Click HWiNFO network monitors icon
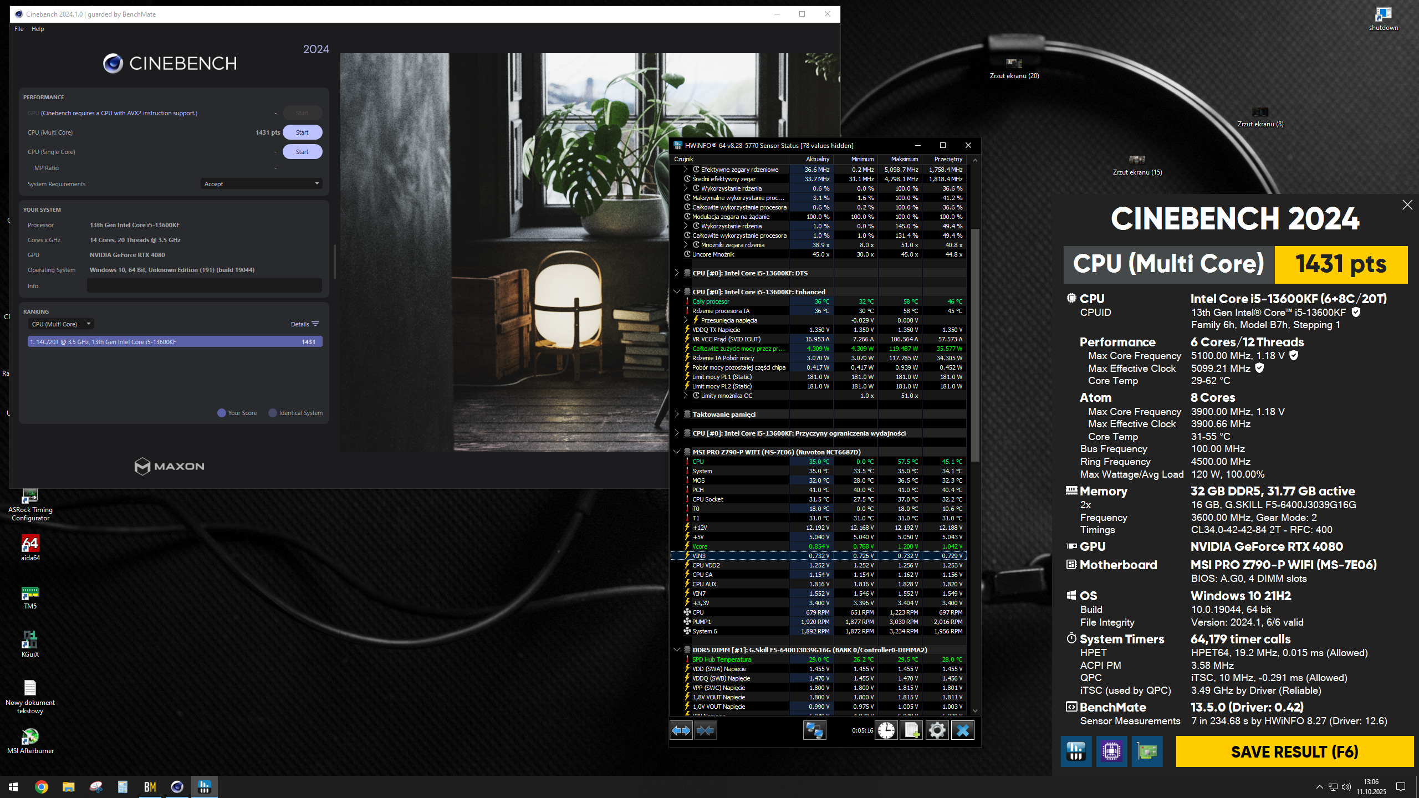 click(814, 730)
